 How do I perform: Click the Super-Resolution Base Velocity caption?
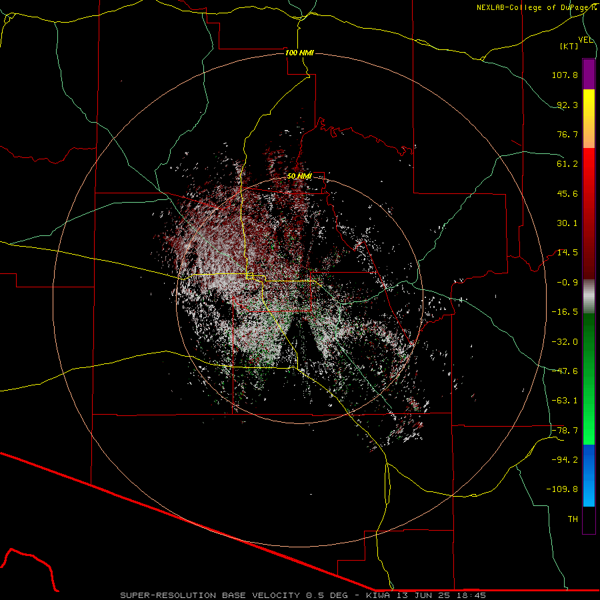pyautogui.click(x=303, y=595)
